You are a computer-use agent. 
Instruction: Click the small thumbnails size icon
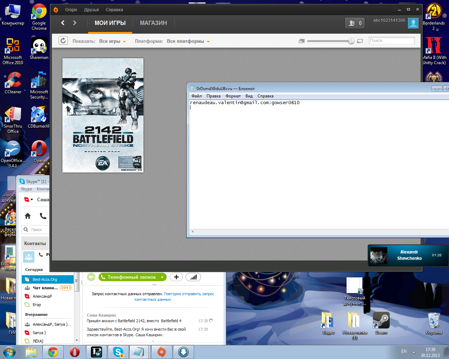pos(301,41)
